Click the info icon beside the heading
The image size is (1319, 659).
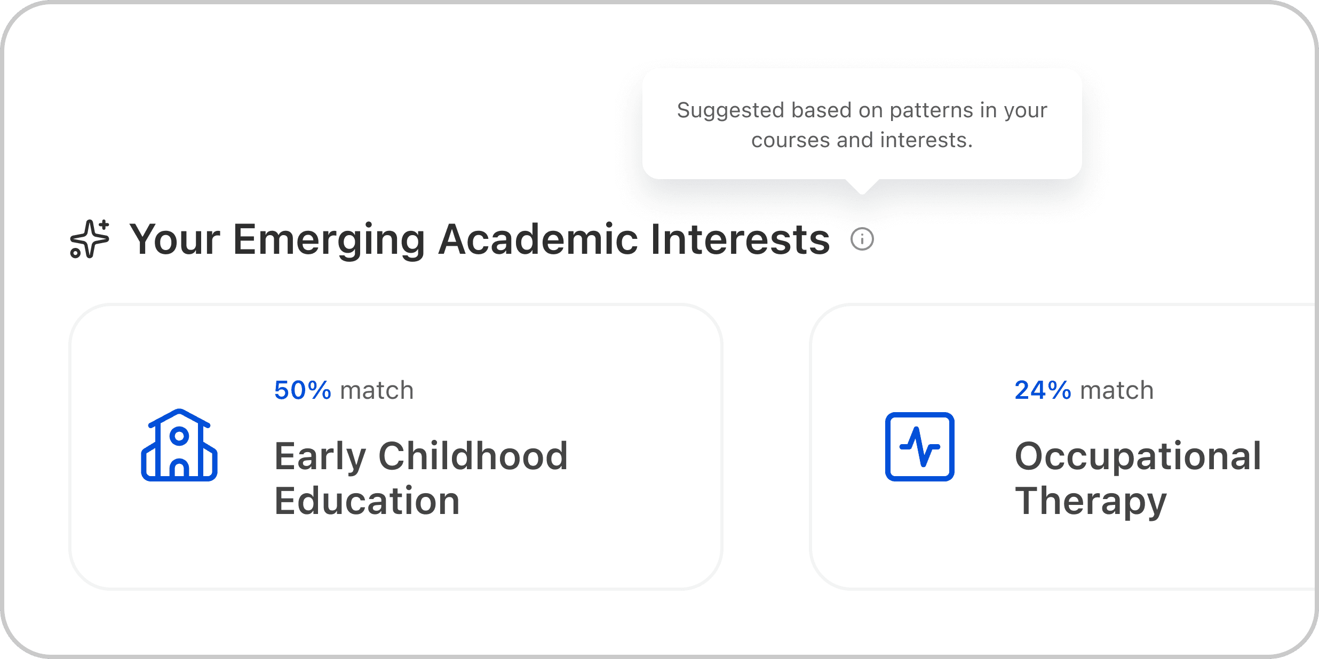[862, 239]
